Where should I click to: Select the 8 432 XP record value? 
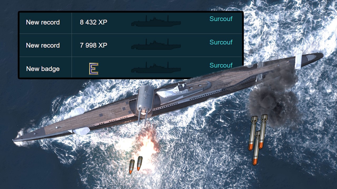pyautogui.click(x=93, y=22)
